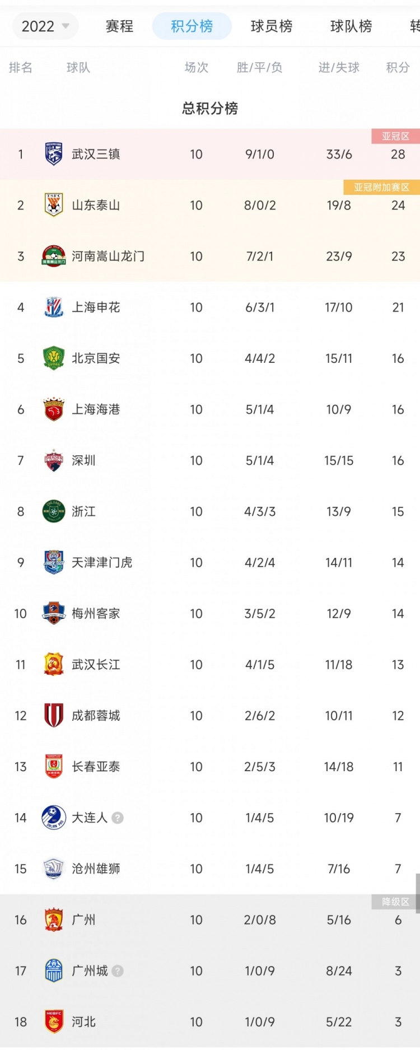Click the Beijing Guoan green crest

coord(53,358)
